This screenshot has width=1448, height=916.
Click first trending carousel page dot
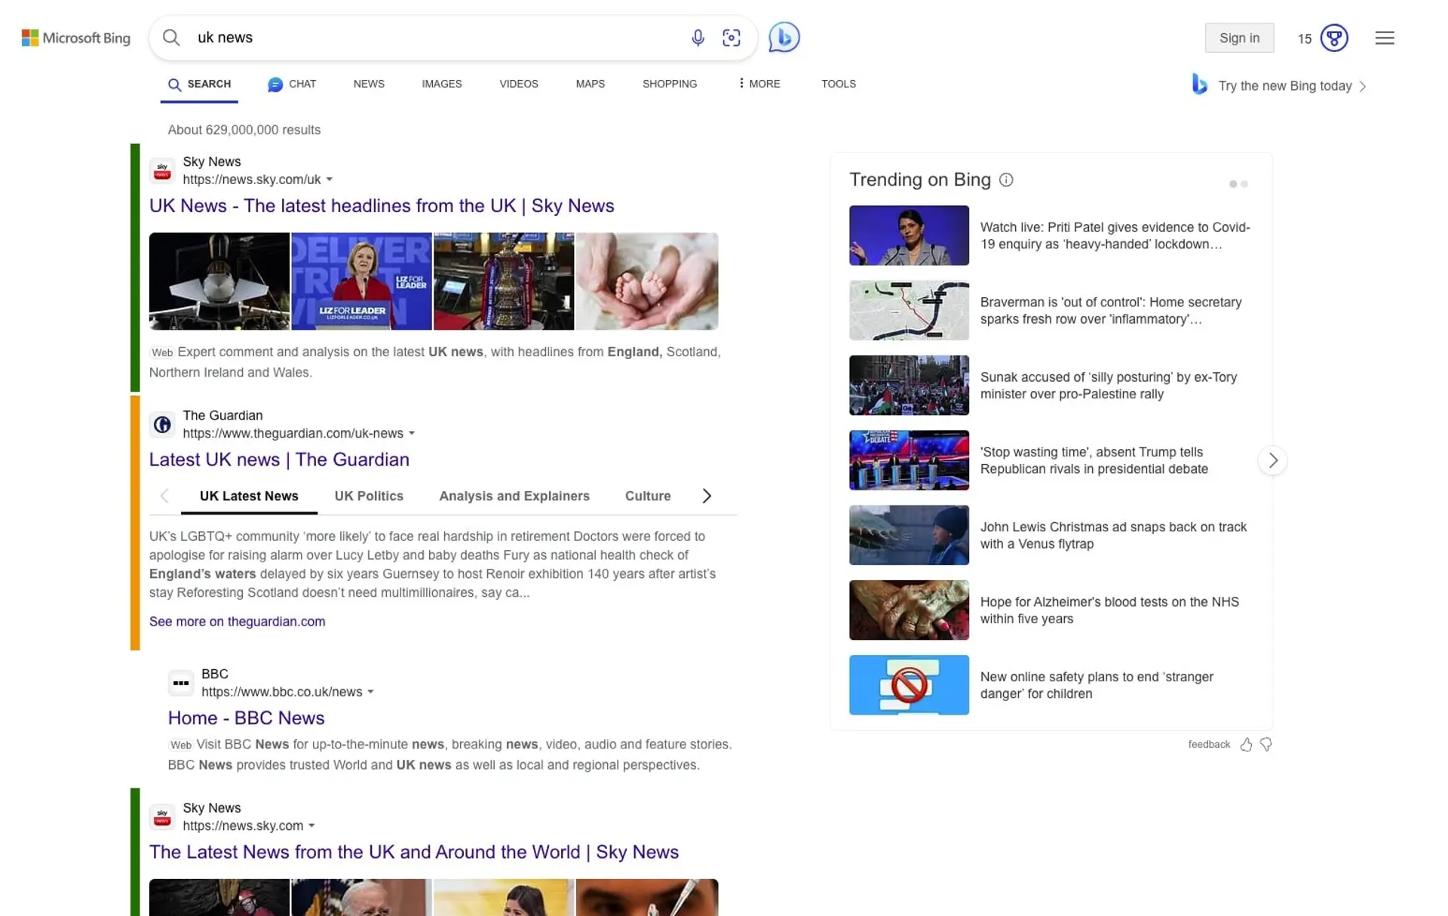tap(1232, 184)
